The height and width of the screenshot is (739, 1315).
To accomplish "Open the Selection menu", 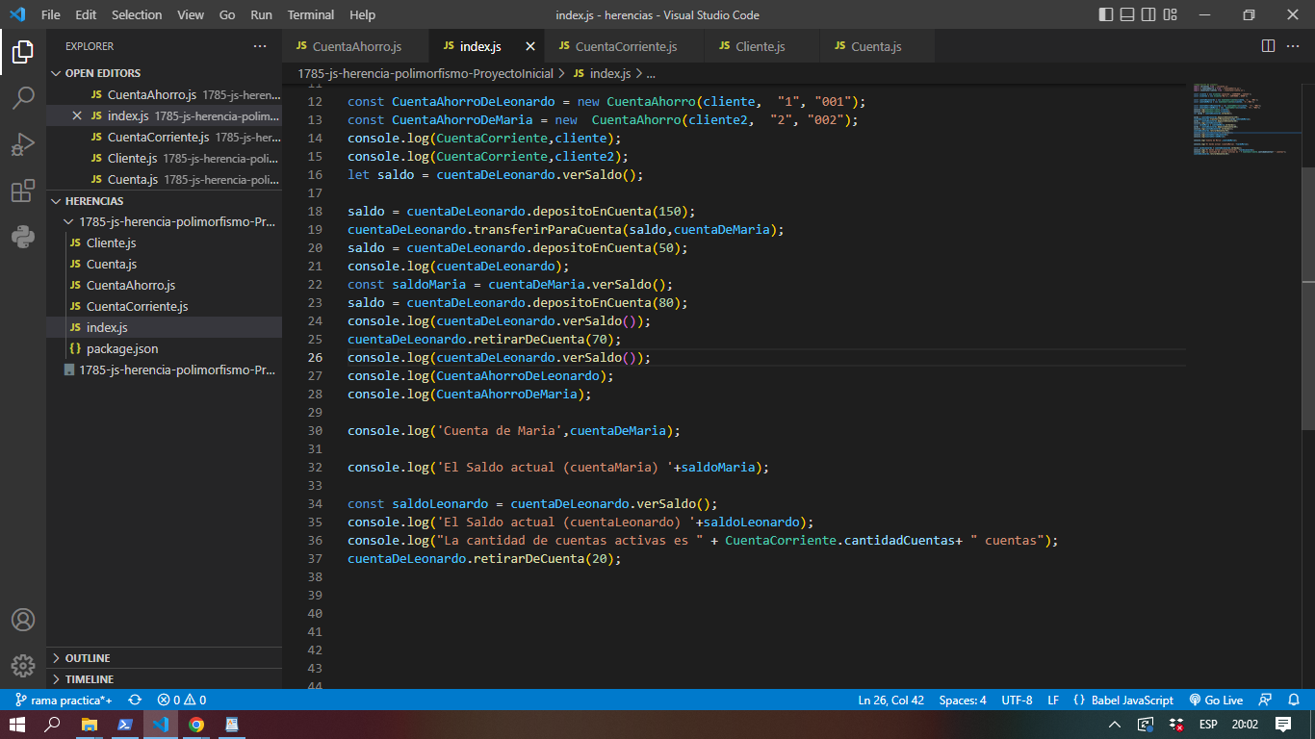I will point(137,14).
